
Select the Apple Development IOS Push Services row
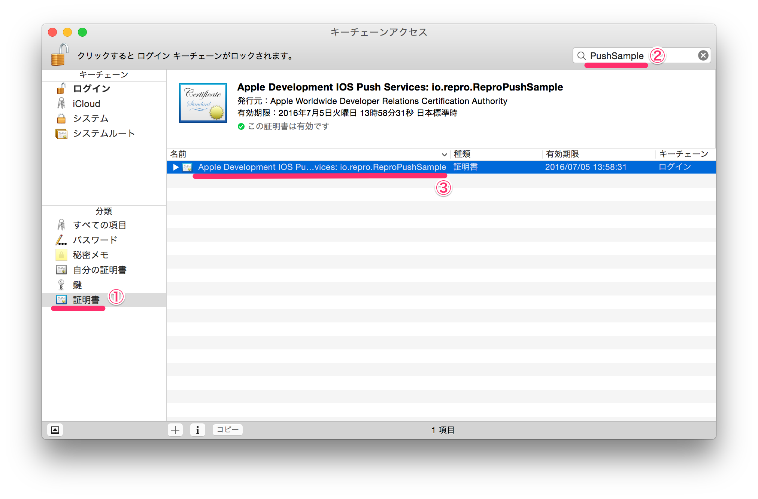pos(441,167)
